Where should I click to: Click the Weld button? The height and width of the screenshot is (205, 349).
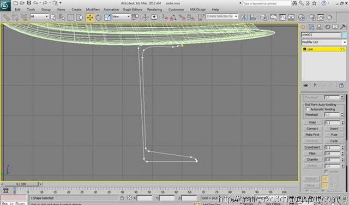point(312,122)
